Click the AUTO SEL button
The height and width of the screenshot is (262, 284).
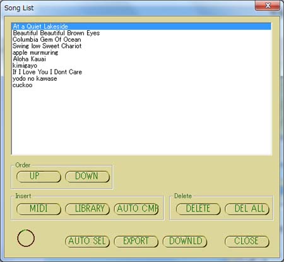point(87,241)
